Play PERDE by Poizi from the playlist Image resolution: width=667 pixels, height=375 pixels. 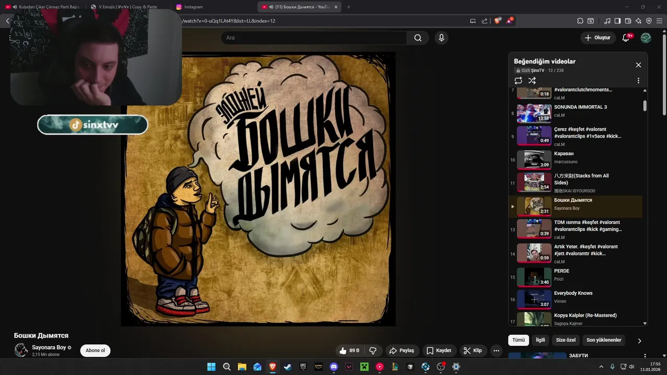click(x=575, y=277)
